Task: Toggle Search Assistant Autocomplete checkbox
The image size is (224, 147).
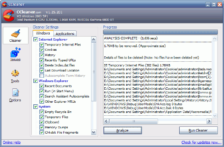Action: click(42, 96)
